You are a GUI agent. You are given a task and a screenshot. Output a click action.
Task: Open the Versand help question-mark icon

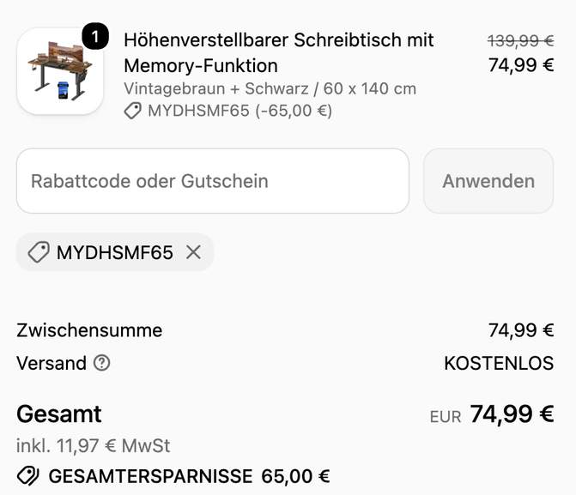click(102, 363)
